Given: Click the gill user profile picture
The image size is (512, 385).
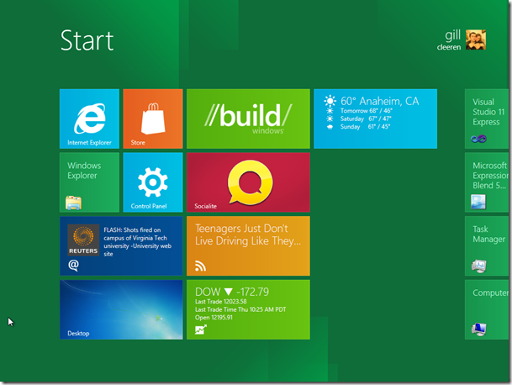Looking at the screenshot, I should point(476,40).
